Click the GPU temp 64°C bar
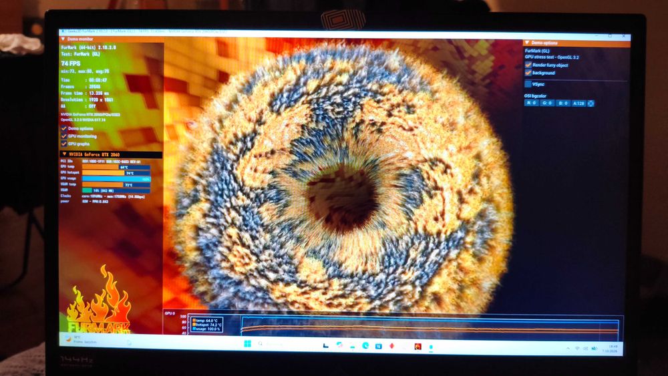The height and width of the screenshot is (376, 668). (x=116, y=167)
